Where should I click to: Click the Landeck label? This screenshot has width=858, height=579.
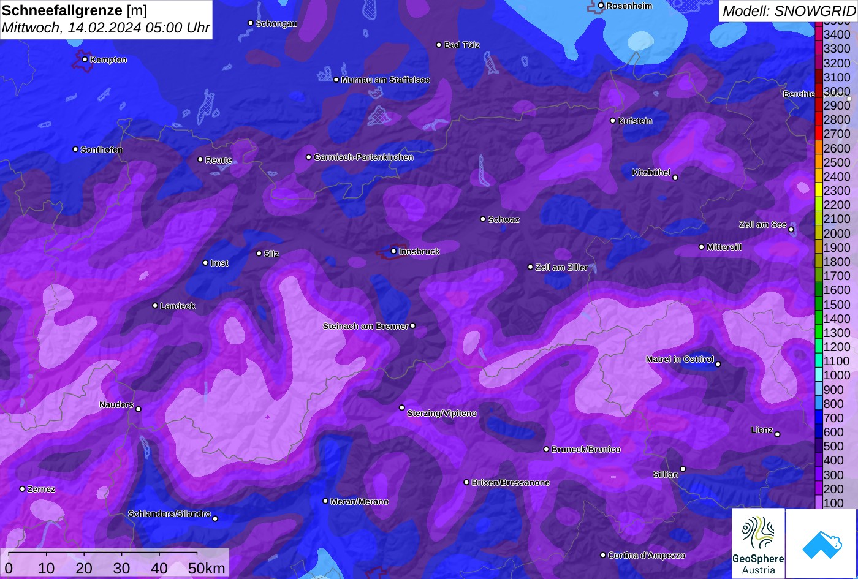(178, 306)
